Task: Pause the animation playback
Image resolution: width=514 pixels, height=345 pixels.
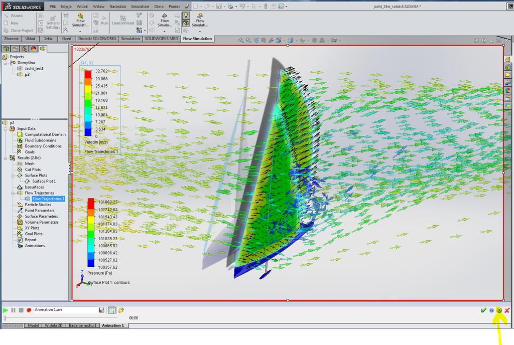Action: [13, 310]
